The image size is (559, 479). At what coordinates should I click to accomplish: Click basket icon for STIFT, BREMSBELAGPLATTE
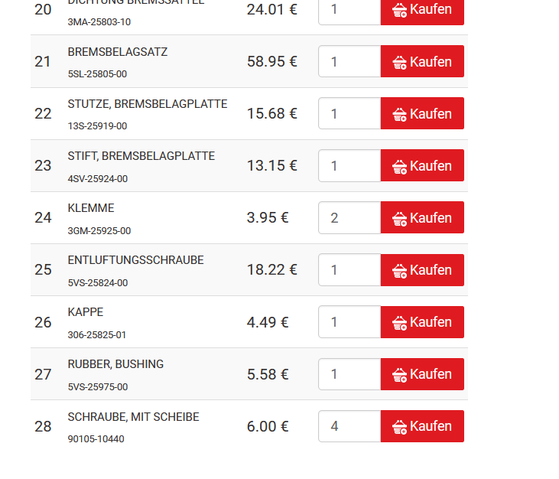(x=399, y=166)
